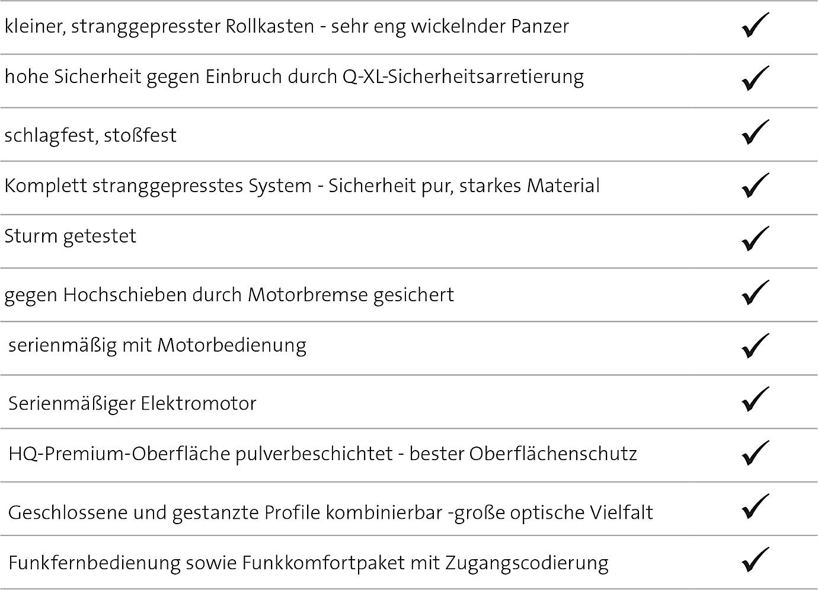Image resolution: width=818 pixels, height=590 pixels.
Task: Click checkmark for 'Geschlossene und gestanzte Profile'
Action: tap(755, 506)
